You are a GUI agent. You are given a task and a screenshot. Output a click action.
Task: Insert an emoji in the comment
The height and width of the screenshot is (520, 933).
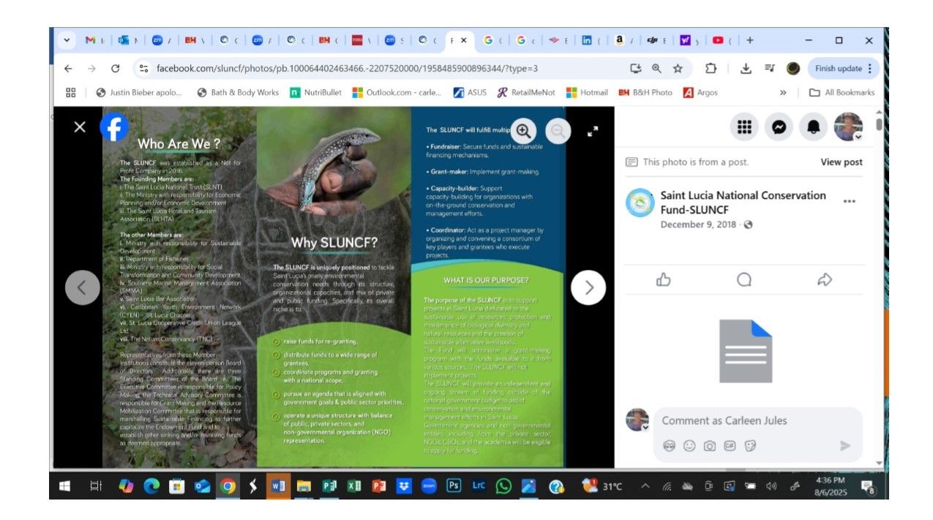(689, 445)
